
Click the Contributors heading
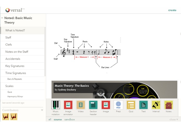click(x=10, y=110)
